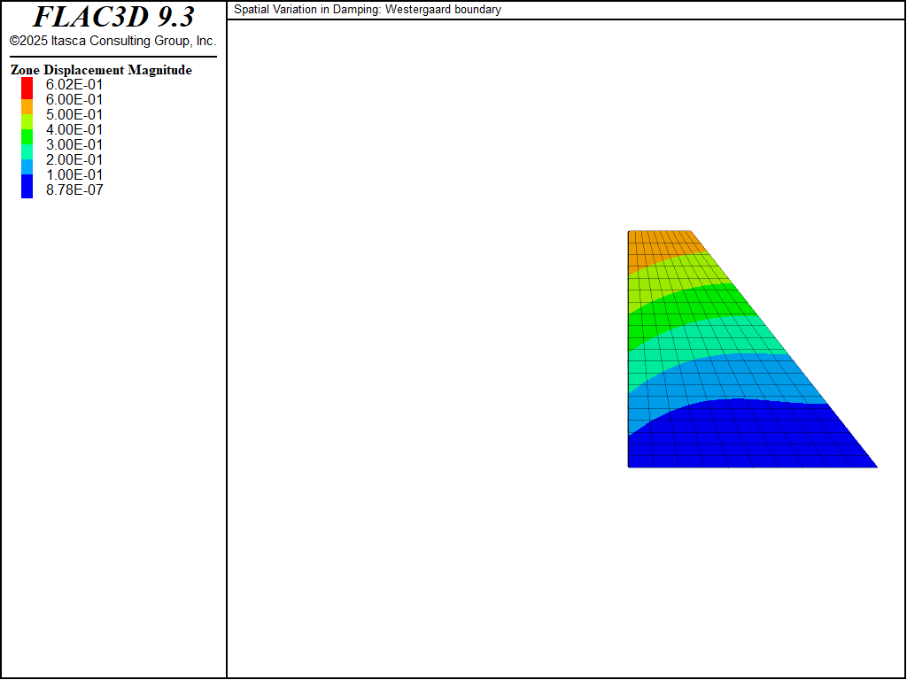The height and width of the screenshot is (680, 907).
Task: Click the red swatch in the legend
Action: 27,86
